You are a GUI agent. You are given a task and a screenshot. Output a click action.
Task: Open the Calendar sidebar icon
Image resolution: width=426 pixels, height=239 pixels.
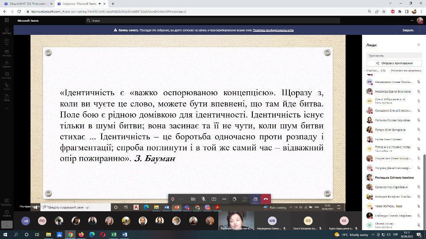(x=7, y=75)
